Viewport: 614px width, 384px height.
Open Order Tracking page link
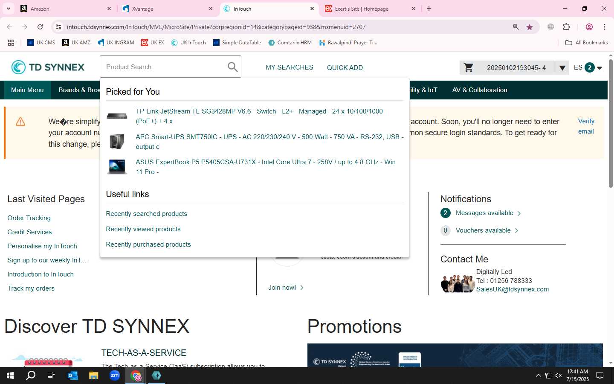[x=29, y=218]
